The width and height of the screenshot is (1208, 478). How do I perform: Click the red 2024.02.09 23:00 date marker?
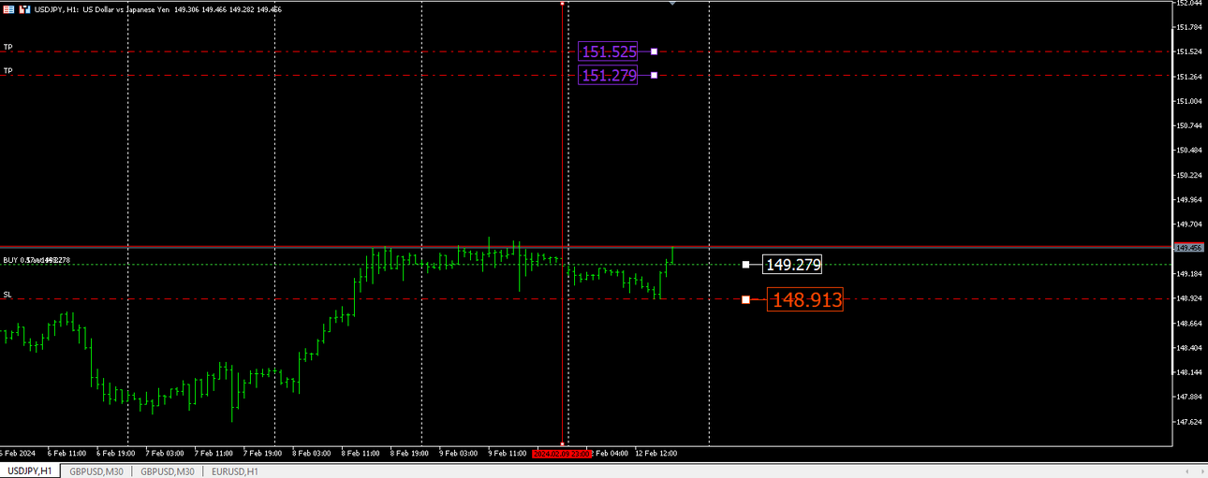click(562, 453)
